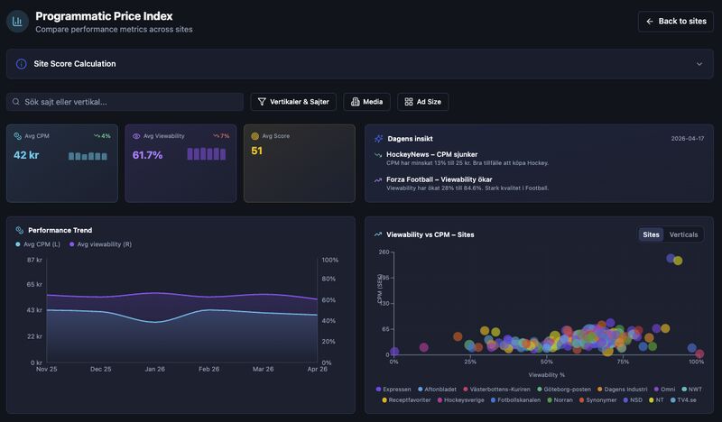722x422 pixels.
Task: Toggle the Göteborg-posten legend entry
Action: pyautogui.click(x=563, y=390)
